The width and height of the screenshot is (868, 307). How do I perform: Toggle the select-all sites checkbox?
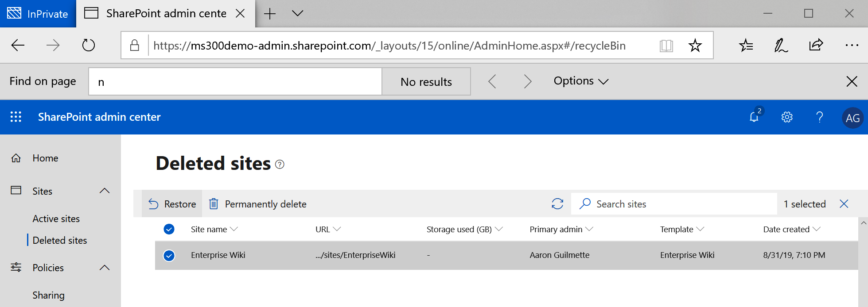[x=169, y=229]
